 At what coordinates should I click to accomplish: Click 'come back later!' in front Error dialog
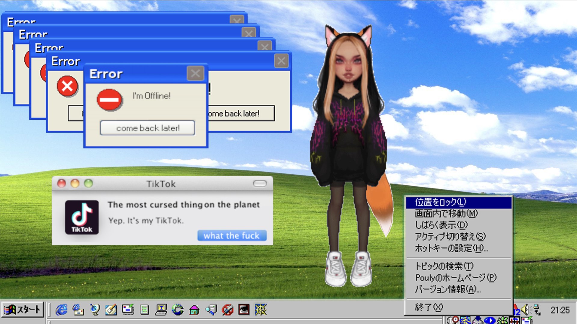[148, 128]
